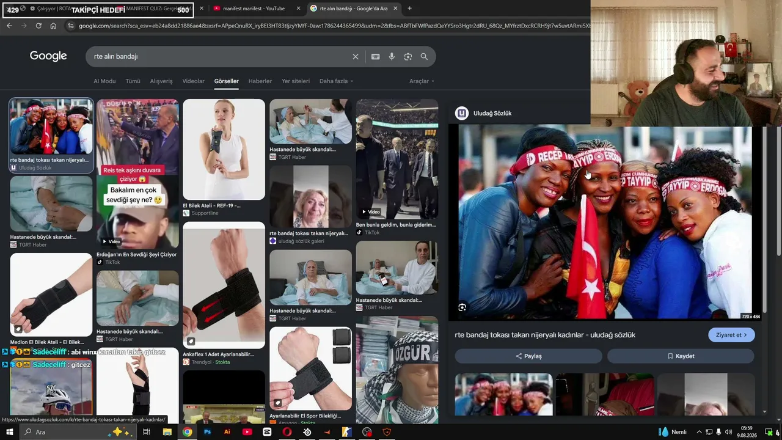Open CapCut from the taskbar
Image resolution: width=782 pixels, height=440 pixels.
click(267, 432)
